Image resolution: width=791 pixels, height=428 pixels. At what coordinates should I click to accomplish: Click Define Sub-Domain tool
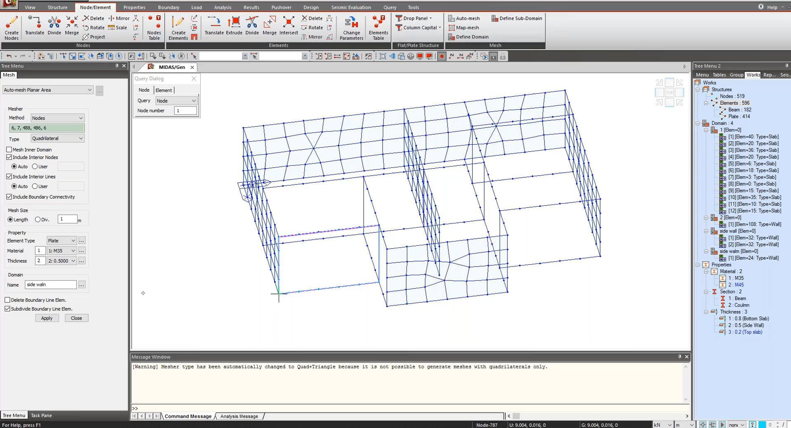coord(516,18)
